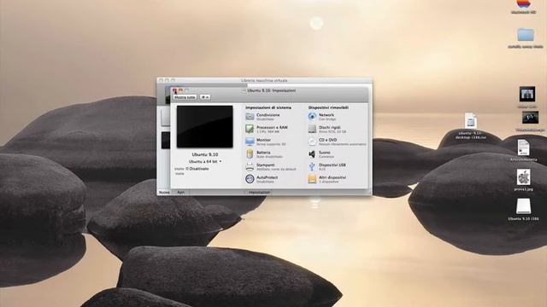Open Network adapter settings icon
The image size is (547, 307).
point(312,116)
